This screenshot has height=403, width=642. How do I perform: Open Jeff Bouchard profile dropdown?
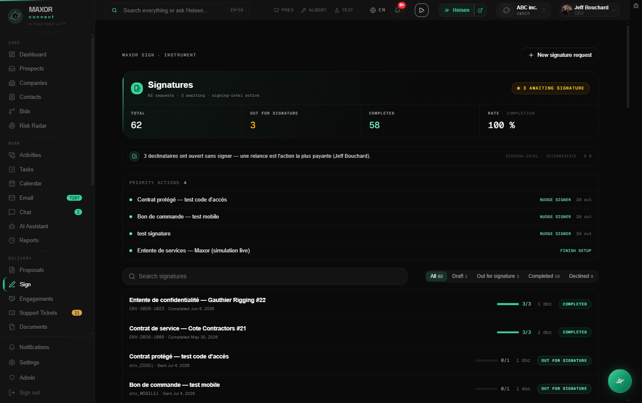(589, 10)
